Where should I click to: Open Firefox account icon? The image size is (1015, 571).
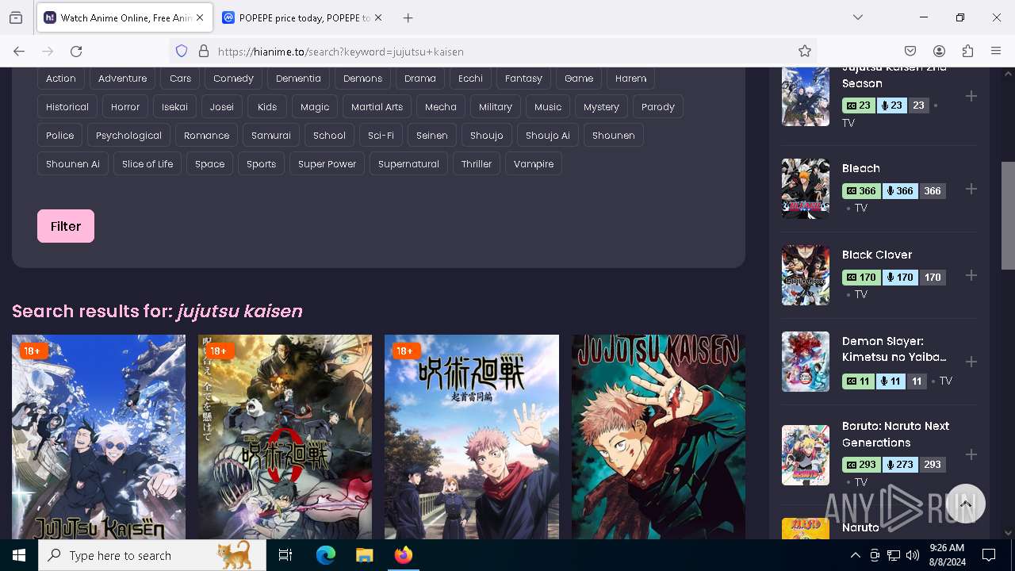coord(939,52)
